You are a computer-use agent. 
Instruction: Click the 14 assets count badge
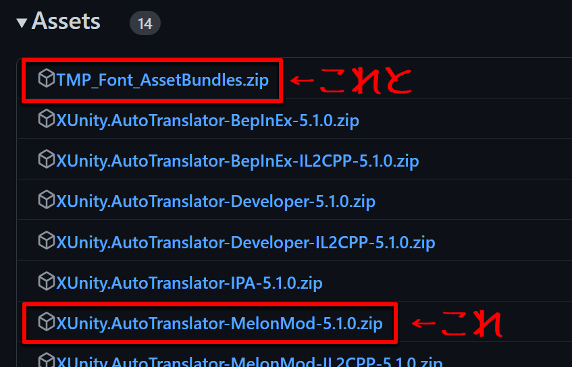(x=145, y=24)
